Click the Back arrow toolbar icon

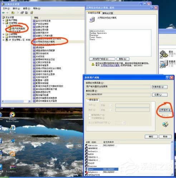pyautogui.click(x=3, y=13)
